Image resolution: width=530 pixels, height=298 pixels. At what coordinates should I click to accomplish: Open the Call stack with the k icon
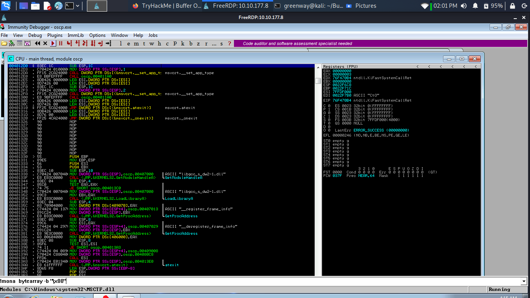coord(182,43)
